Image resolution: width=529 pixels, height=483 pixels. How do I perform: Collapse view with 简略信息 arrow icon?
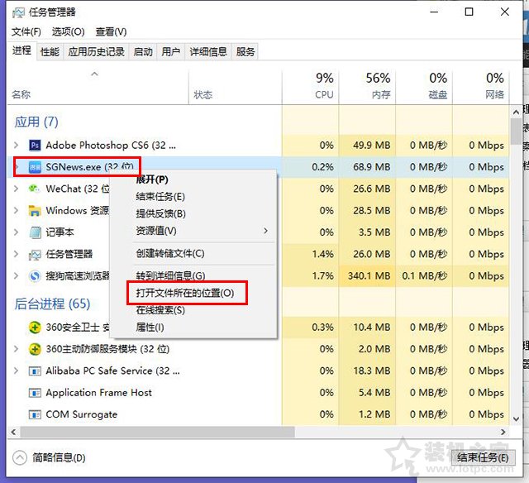click(x=20, y=458)
